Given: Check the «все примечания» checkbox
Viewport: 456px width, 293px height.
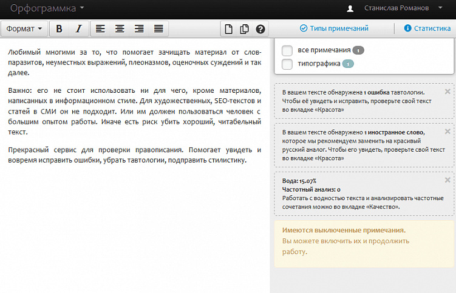Looking at the screenshot, I should click(288, 50).
